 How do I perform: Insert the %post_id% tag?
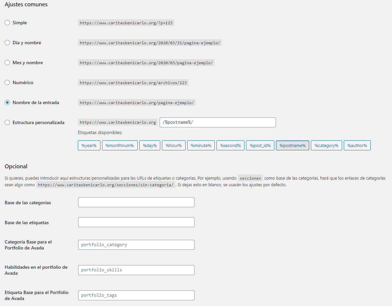click(260, 145)
